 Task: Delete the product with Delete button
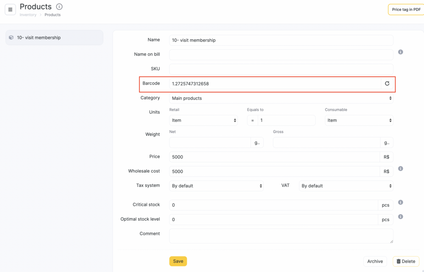tap(406, 261)
